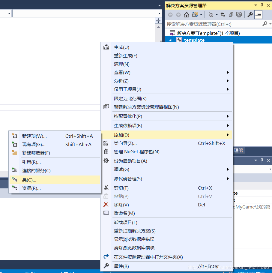Choose 设为启动项目(A)
This screenshot has width=272, height=273.
click(166, 161)
